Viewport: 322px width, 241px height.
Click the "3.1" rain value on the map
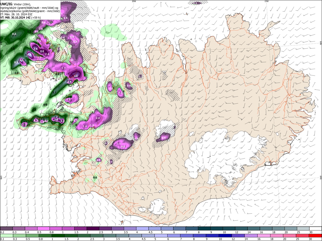coord(54,93)
